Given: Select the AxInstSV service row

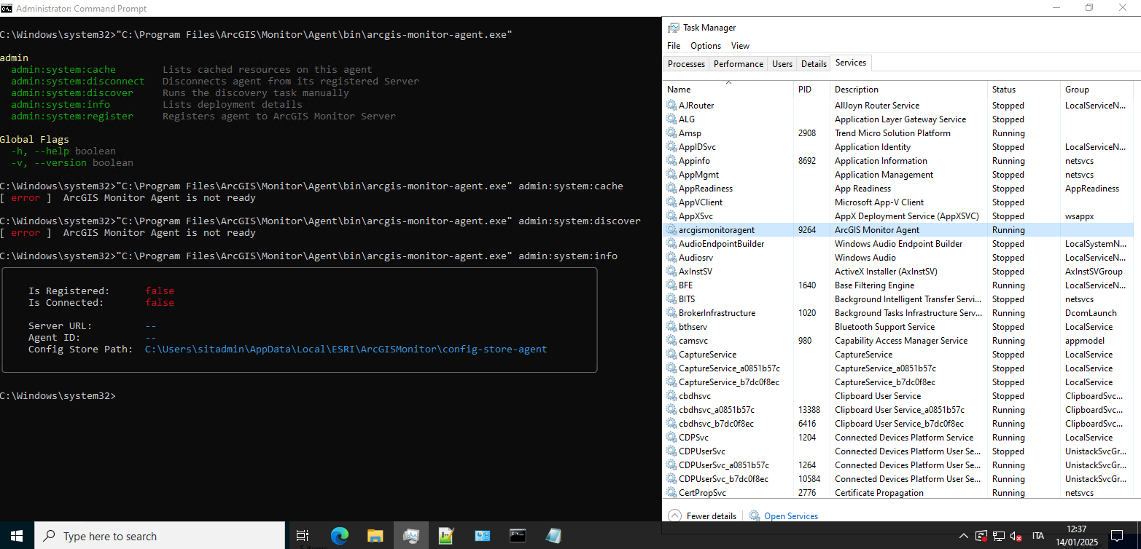Looking at the screenshot, I should click(898, 272).
